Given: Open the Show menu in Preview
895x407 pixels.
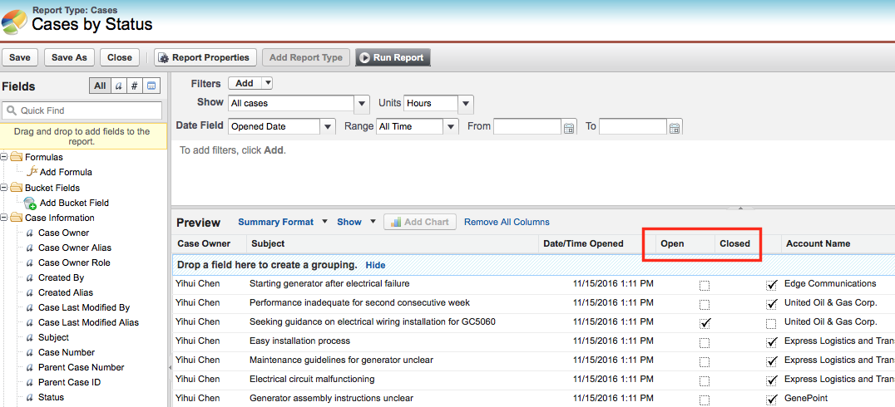Looking at the screenshot, I should click(357, 222).
